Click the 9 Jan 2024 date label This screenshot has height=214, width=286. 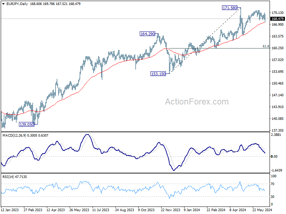(192, 210)
